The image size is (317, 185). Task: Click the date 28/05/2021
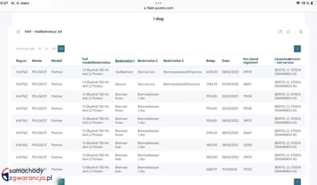coord(230,145)
